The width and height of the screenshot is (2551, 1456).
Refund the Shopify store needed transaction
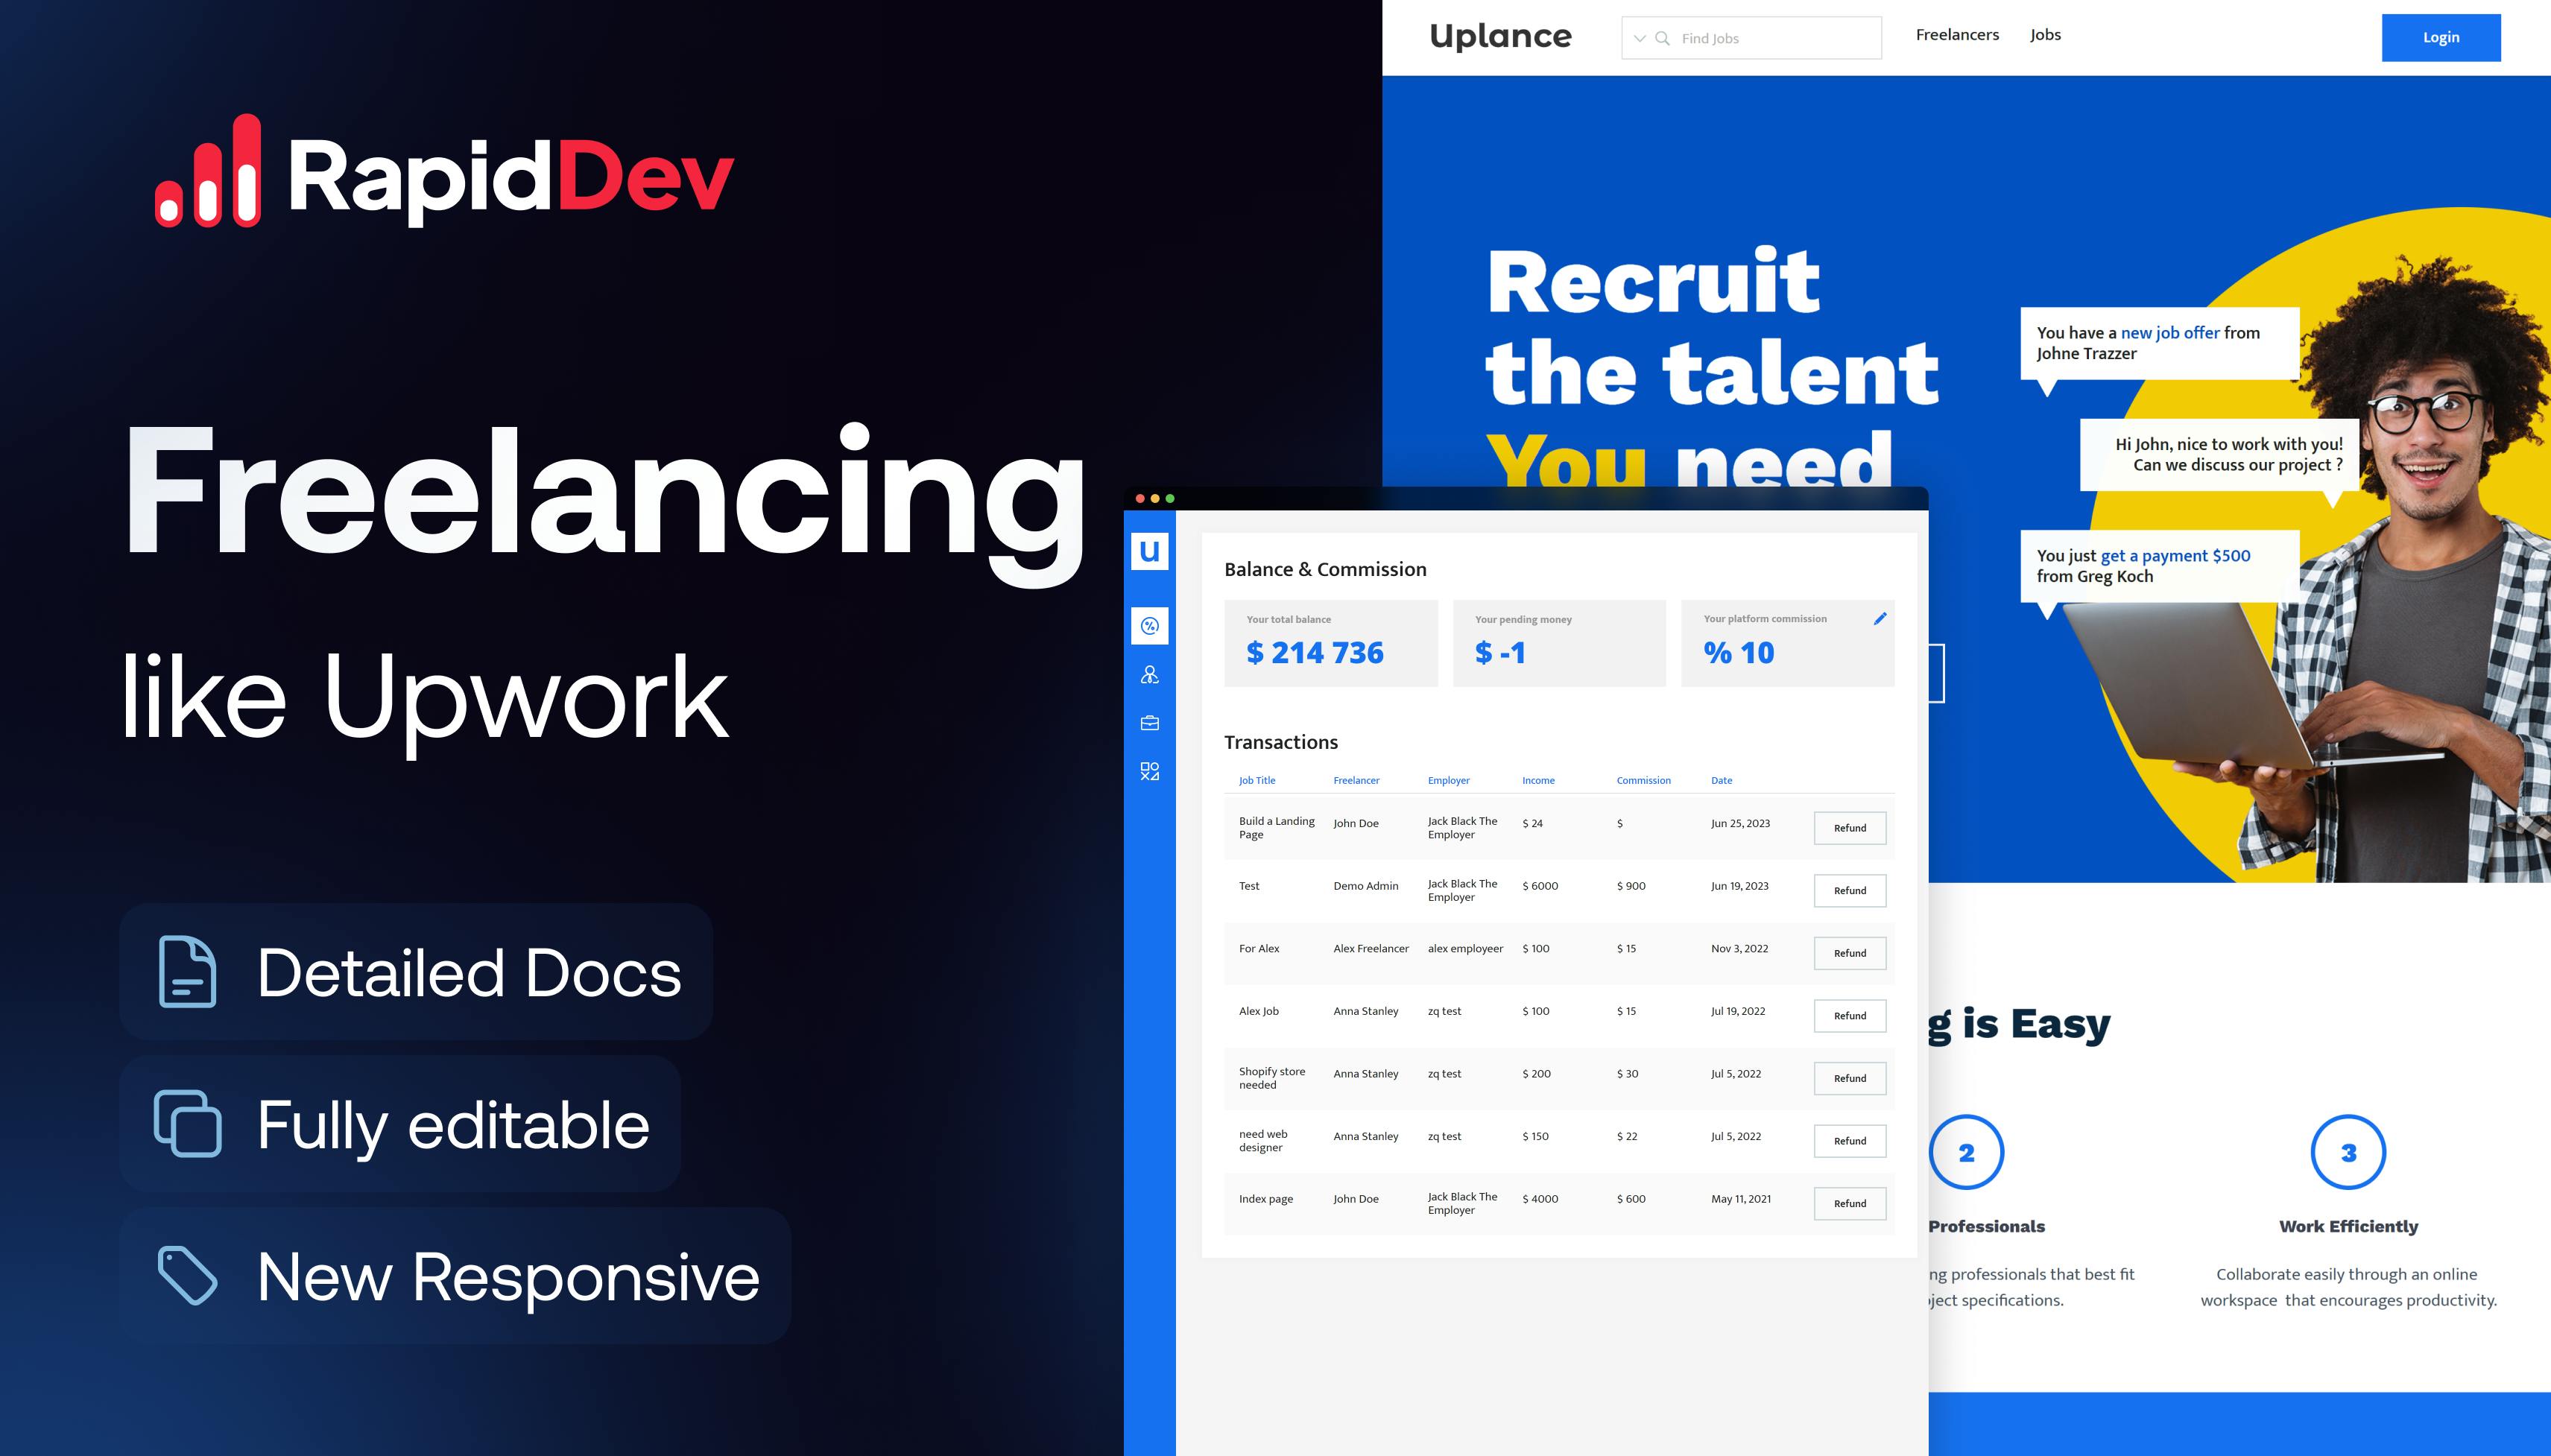click(1850, 1078)
